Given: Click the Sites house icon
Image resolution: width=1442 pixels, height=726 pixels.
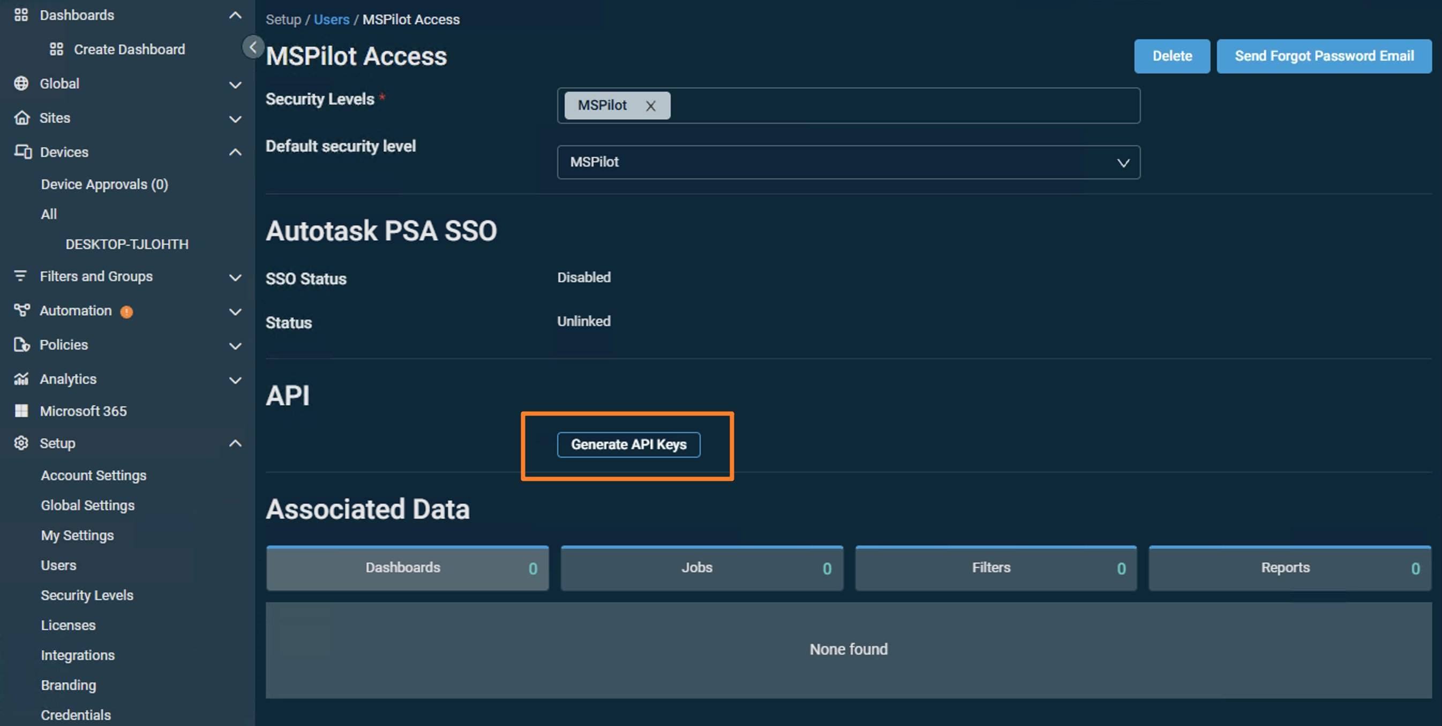Looking at the screenshot, I should (21, 117).
